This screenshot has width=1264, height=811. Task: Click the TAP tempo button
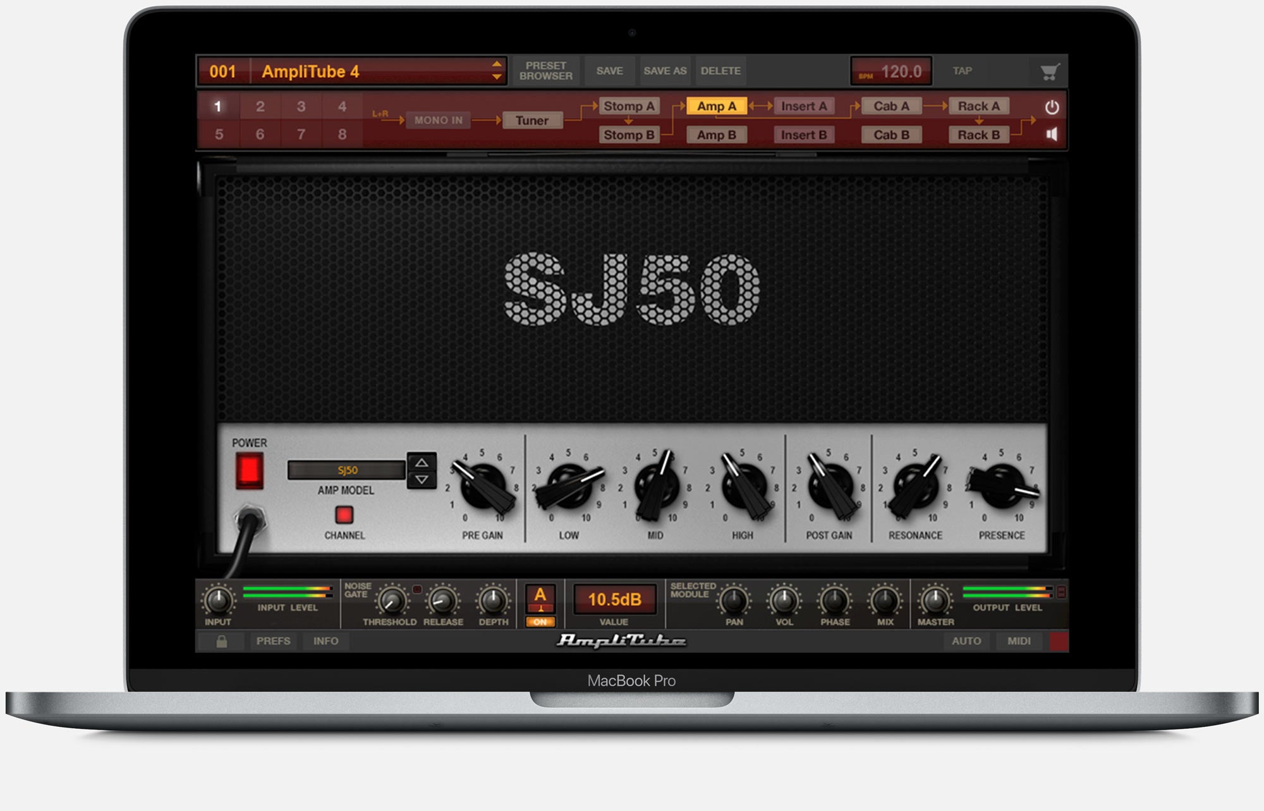pyautogui.click(x=962, y=71)
